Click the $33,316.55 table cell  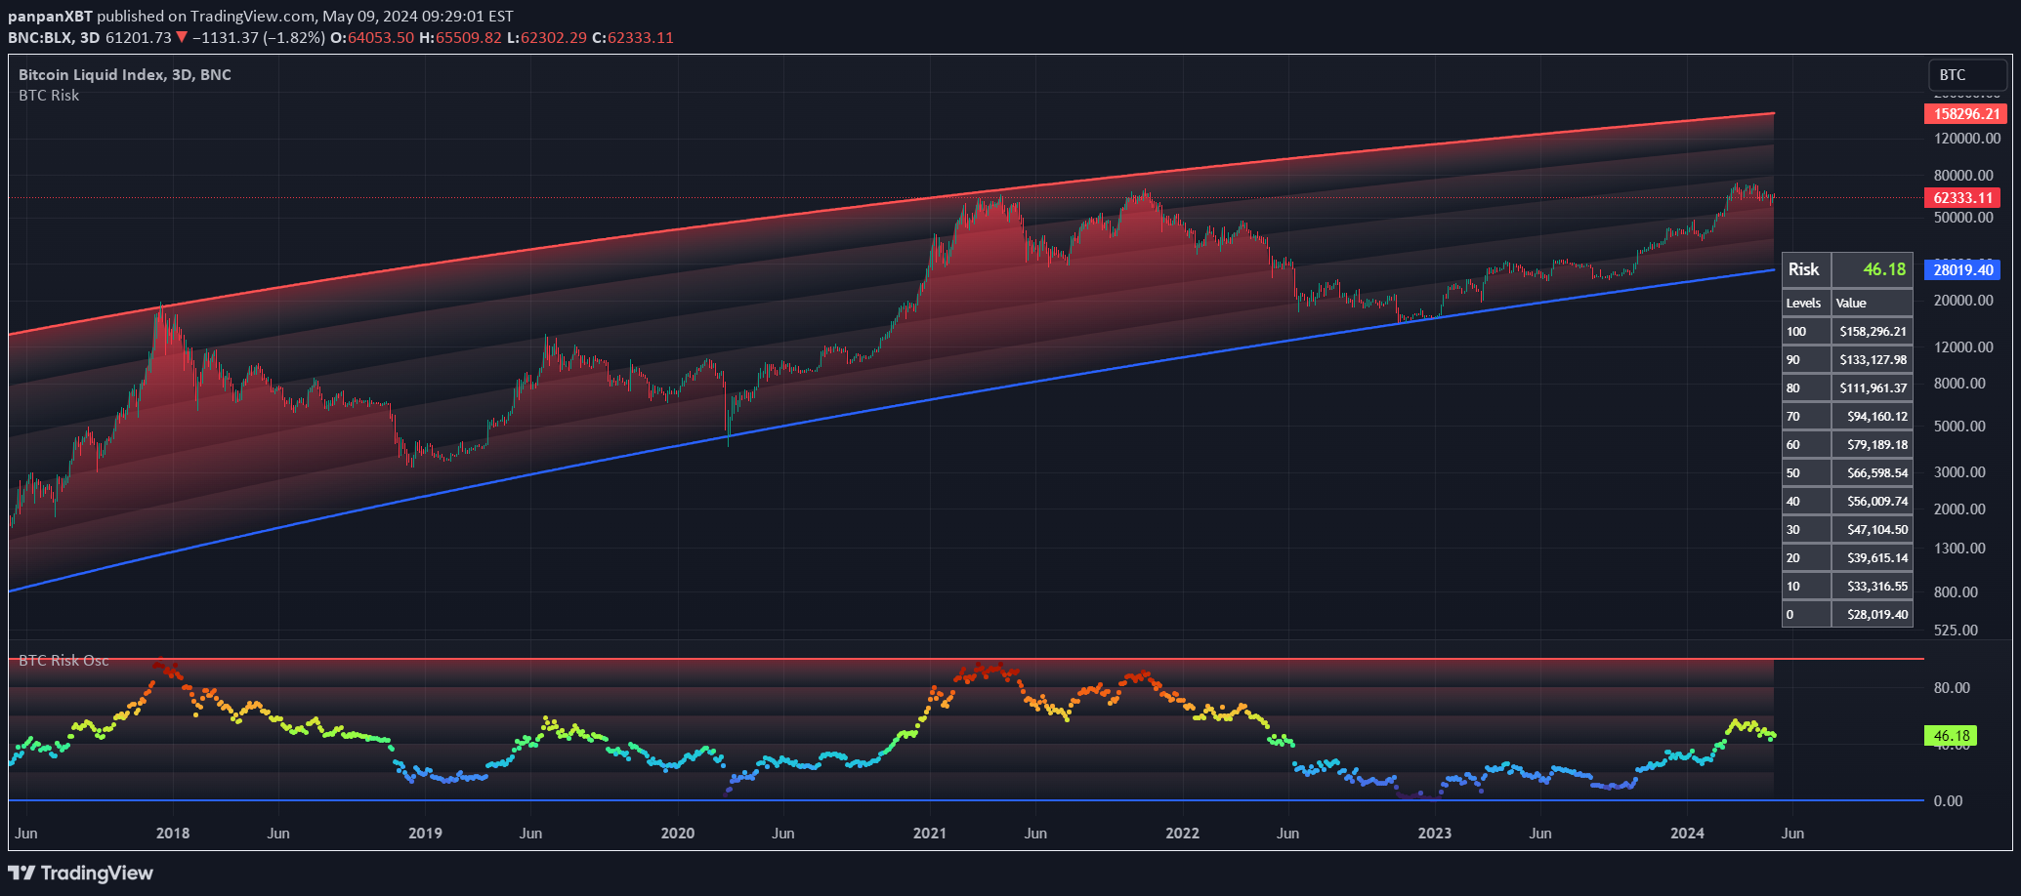(x=1872, y=586)
